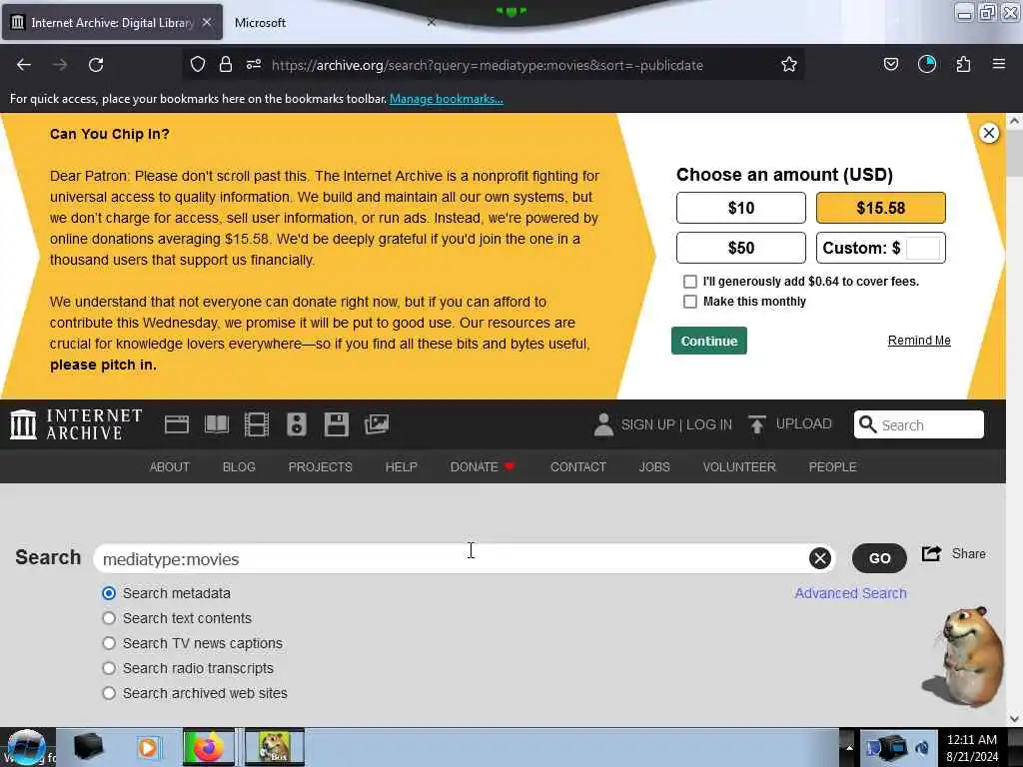Open the Firefox hamburger menu

[x=998, y=64]
